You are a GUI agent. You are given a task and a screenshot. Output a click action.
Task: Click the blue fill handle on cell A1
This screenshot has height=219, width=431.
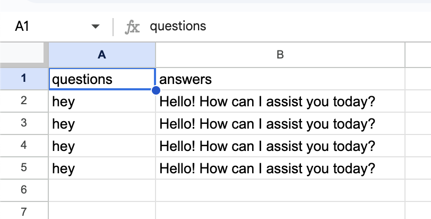pos(156,90)
